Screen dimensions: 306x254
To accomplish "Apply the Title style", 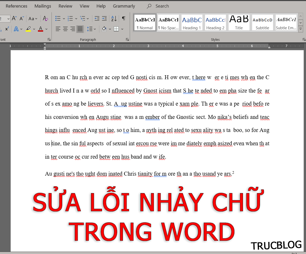I will [x=239, y=22].
